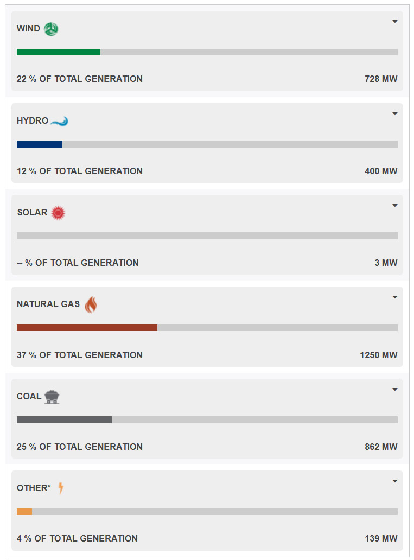Expand the Hydro panel arrow

[x=394, y=113]
